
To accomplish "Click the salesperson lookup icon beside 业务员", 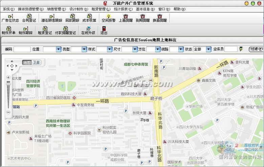I will point(241,49).
